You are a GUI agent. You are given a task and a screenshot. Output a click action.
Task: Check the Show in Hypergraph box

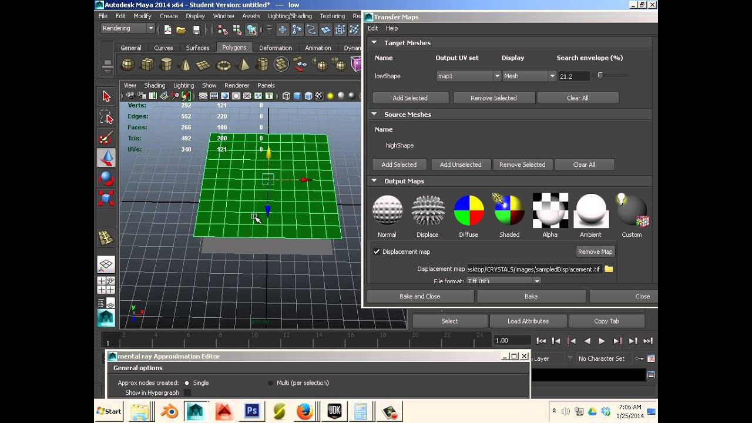coord(187,393)
